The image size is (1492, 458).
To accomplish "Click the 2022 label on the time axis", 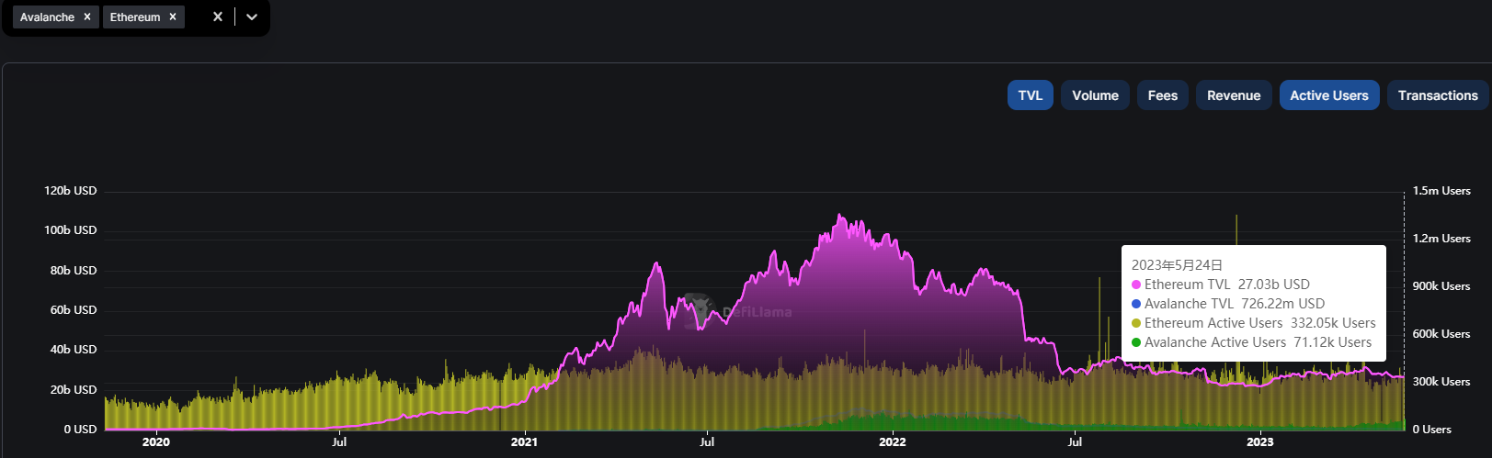I will [892, 442].
